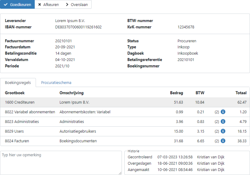Click the info icon on Variabel abonnementen row
The width and height of the screenshot is (250, 175).
pos(223,112)
